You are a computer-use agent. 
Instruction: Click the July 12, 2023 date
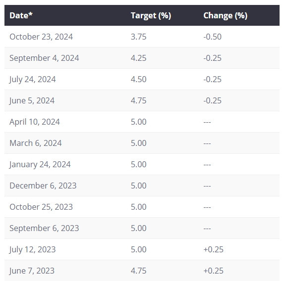tap(33, 249)
